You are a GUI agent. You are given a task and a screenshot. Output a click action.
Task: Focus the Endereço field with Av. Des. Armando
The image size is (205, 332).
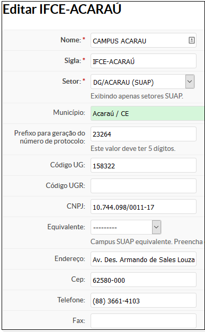click(x=144, y=259)
